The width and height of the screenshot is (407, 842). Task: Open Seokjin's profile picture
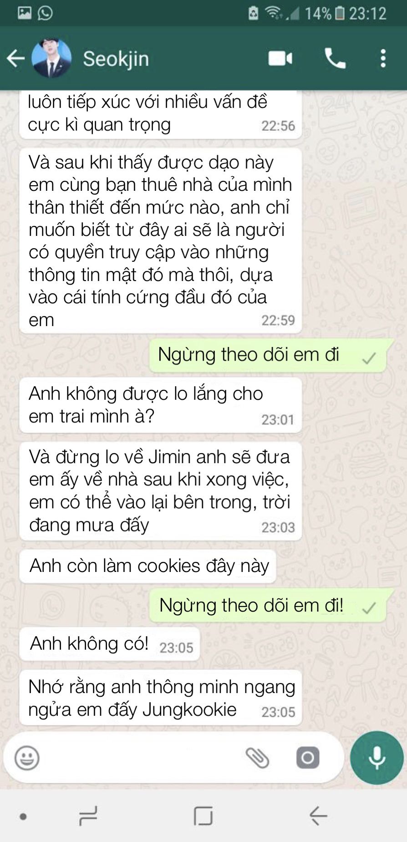(x=51, y=58)
